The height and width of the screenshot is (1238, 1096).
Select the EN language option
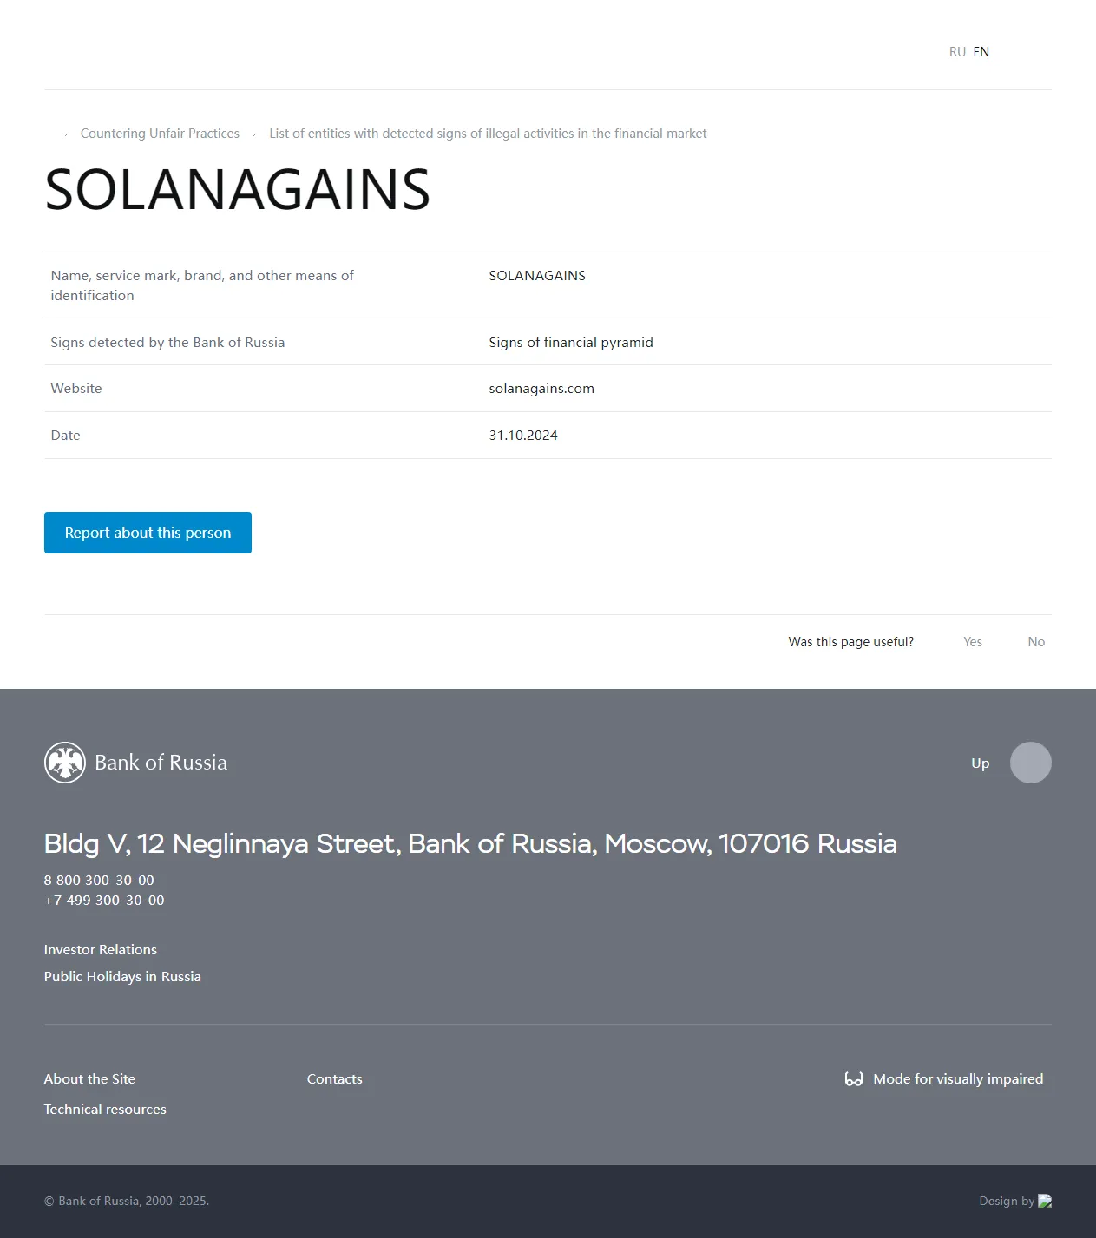point(981,52)
